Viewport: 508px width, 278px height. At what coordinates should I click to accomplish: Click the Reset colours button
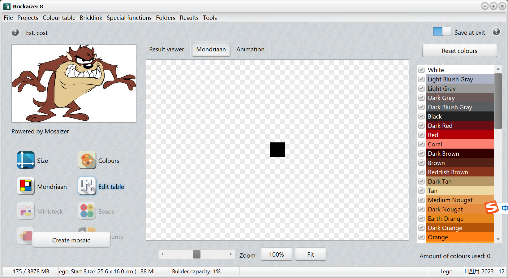pyautogui.click(x=459, y=50)
